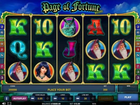140x105 pixels.
Task: Reduce the number of lines
Action: pos(55,98)
